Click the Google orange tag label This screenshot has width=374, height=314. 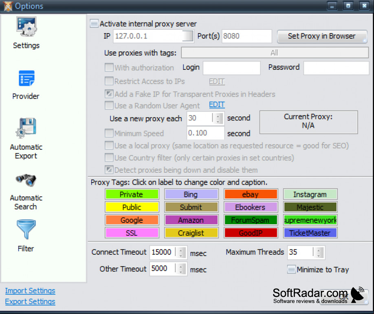coord(132,220)
